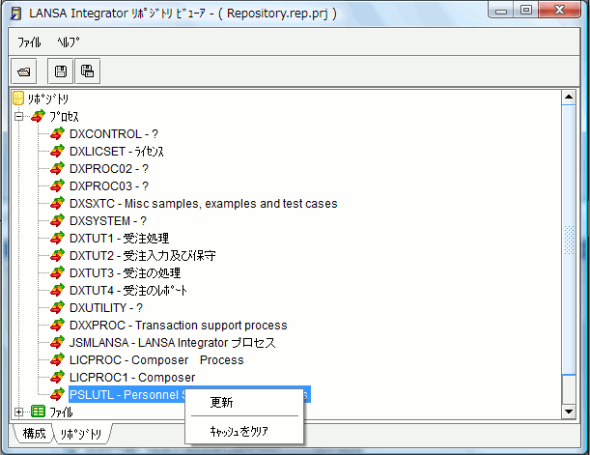Expand the ファイル tree node
This screenshot has height=455, width=590.
pyautogui.click(x=18, y=412)
